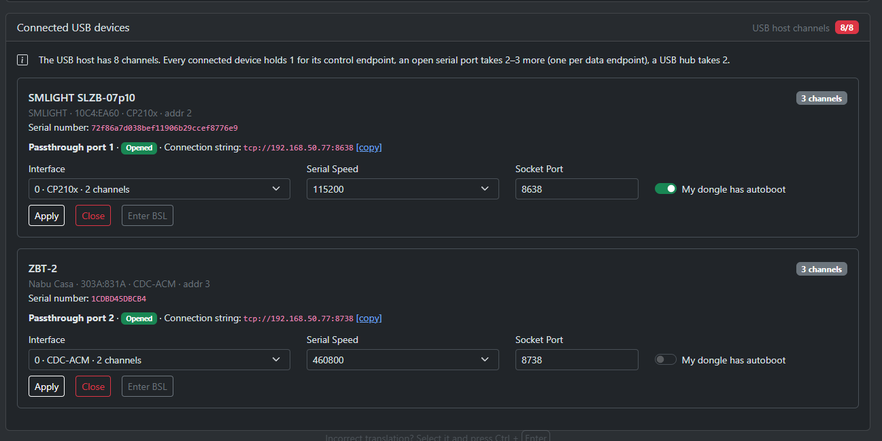Apply settings for SMLIGHT SLZB-07p10

point(46,216)
